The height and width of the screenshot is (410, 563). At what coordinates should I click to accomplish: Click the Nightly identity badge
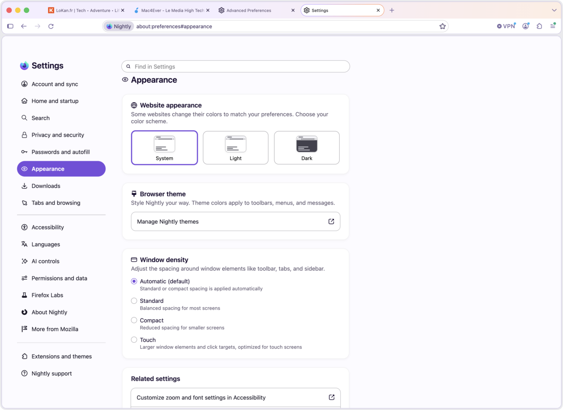pos(119,26)
